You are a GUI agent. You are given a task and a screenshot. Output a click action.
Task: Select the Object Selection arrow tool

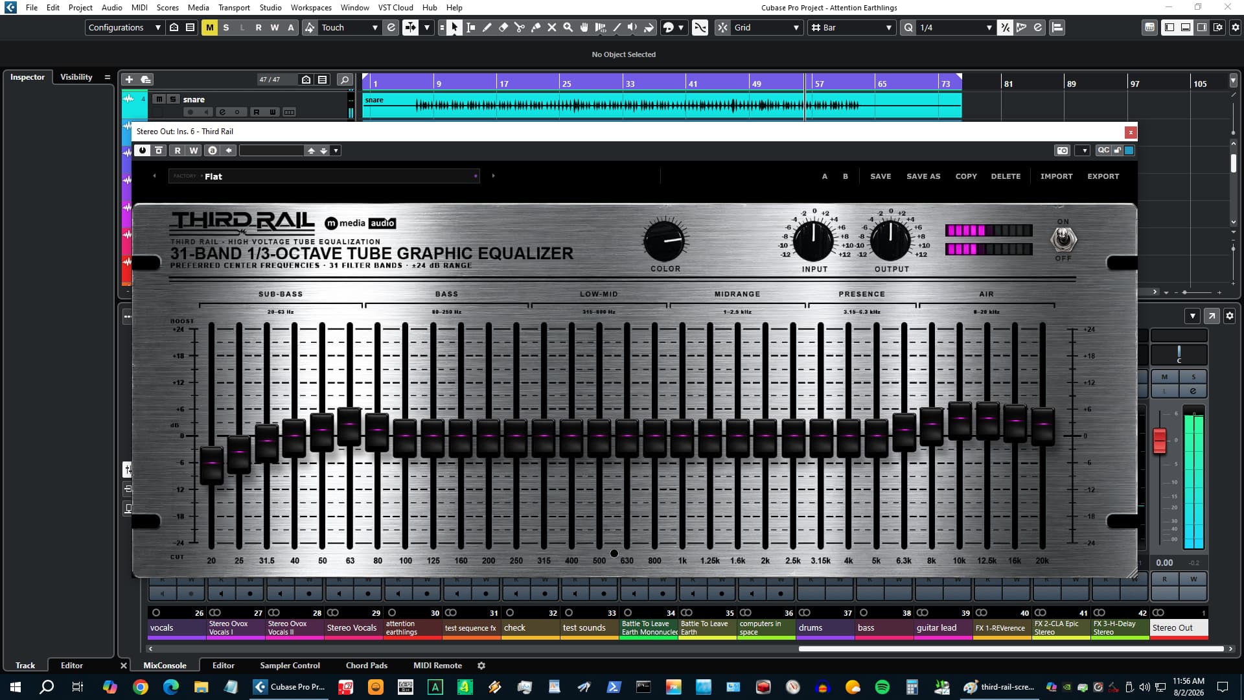point(454,27)
